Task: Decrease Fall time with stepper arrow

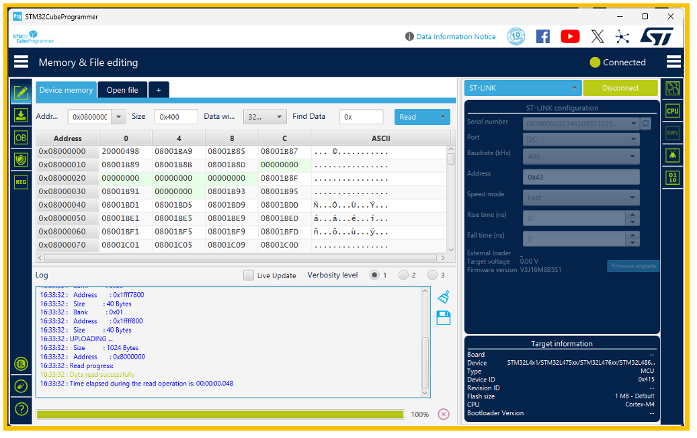Action: pos(632,243)
